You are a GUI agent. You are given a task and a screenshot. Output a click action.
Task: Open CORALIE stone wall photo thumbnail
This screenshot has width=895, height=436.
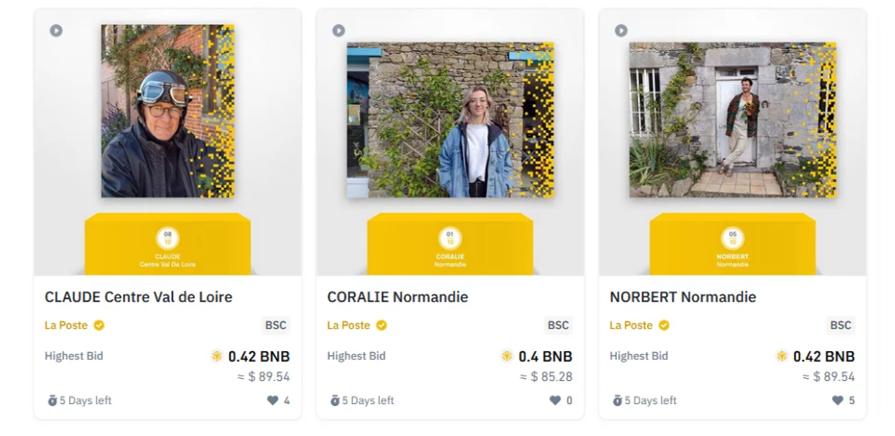coord(450,120)
